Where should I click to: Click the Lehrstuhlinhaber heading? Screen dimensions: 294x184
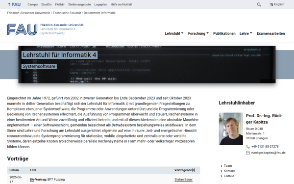pyautogui.click(x=237, y=103)
